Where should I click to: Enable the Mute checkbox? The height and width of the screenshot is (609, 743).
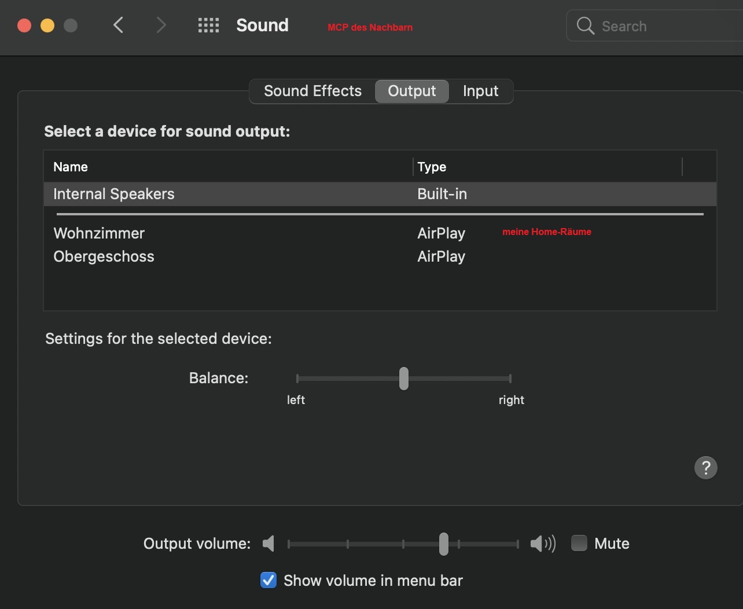579,543
